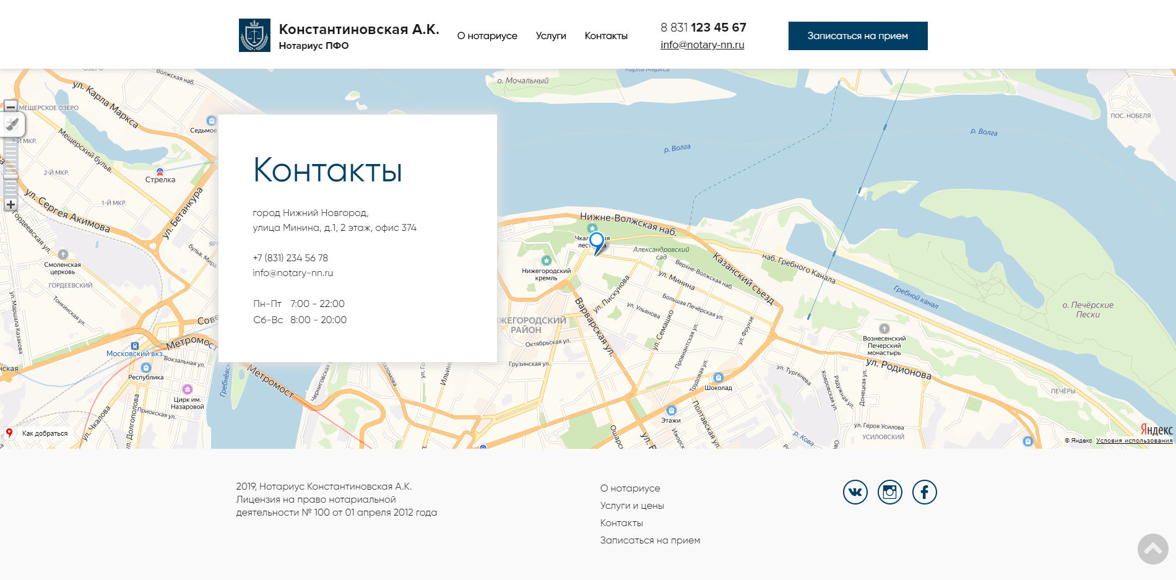Select 'Контакты' in the header menu
This screenshot has height=580, width=1176.
tap(606, 36)
